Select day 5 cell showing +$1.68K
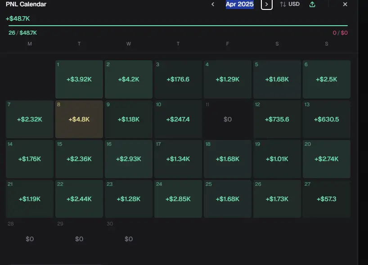Screen dimensions: 368x265 click(x=277, y=79)
